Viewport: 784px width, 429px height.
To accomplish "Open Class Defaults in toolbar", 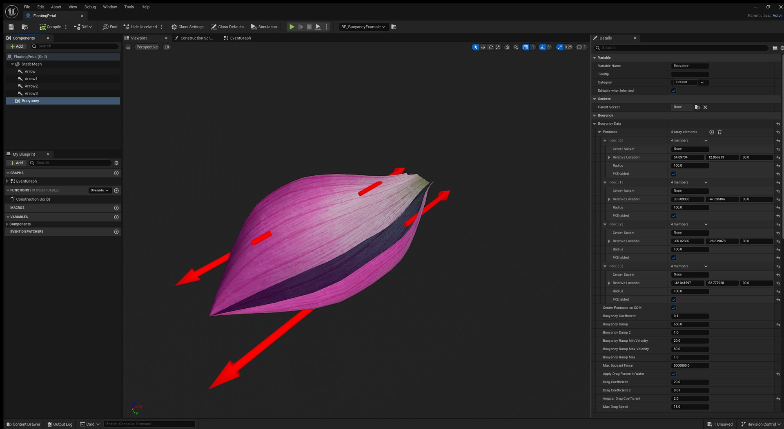I will pos(227,27).
